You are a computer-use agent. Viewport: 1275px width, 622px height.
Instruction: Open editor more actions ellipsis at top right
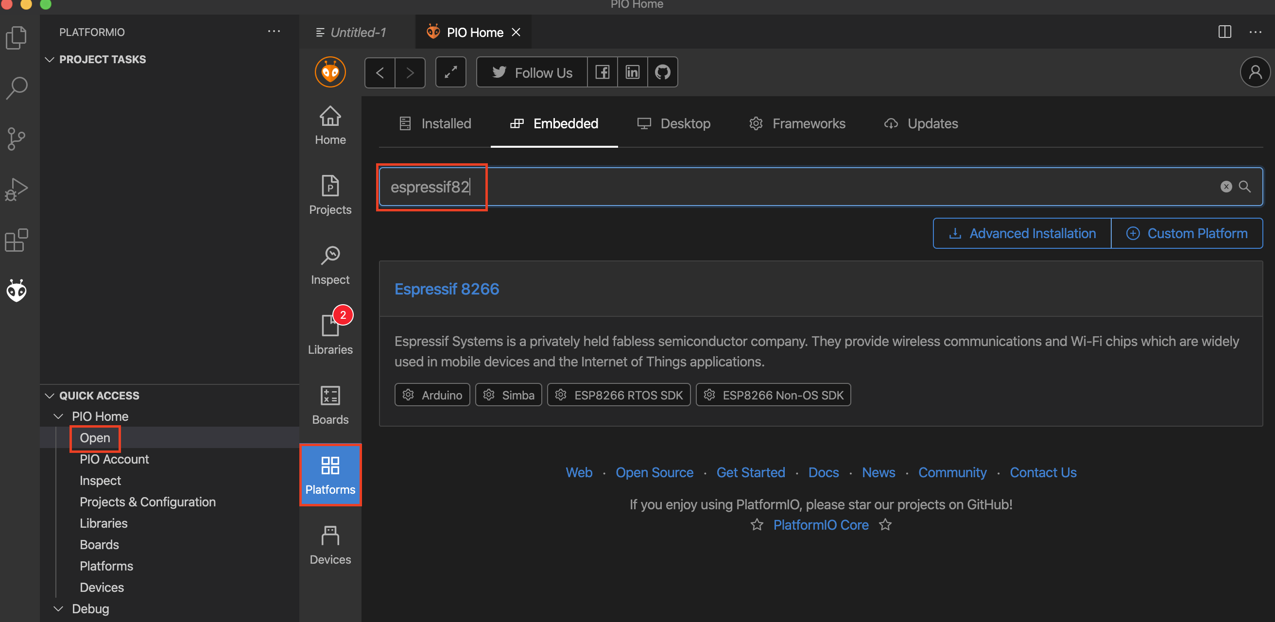pyautogui.click(x=1255, y=32)
